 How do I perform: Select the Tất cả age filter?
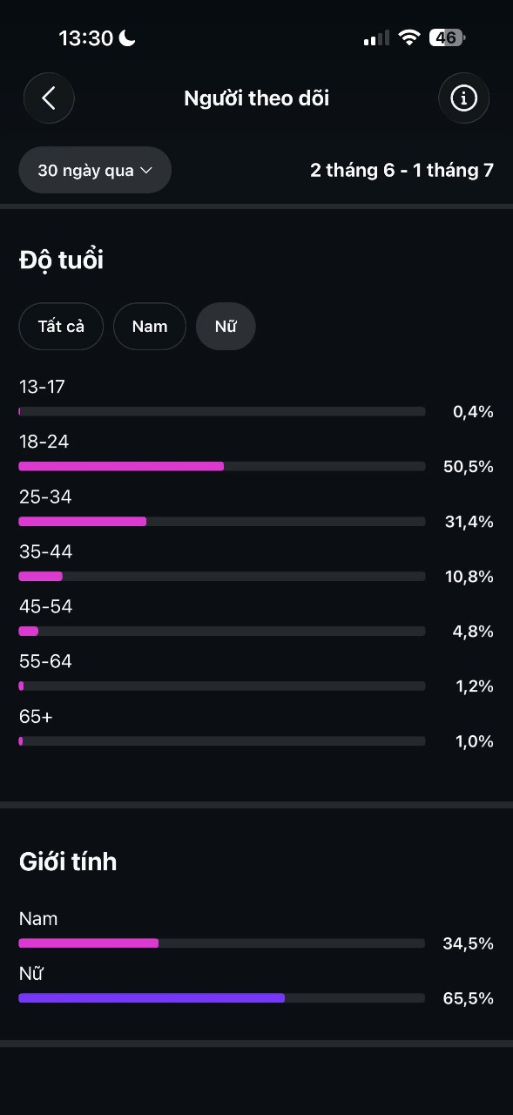point(61,327)
